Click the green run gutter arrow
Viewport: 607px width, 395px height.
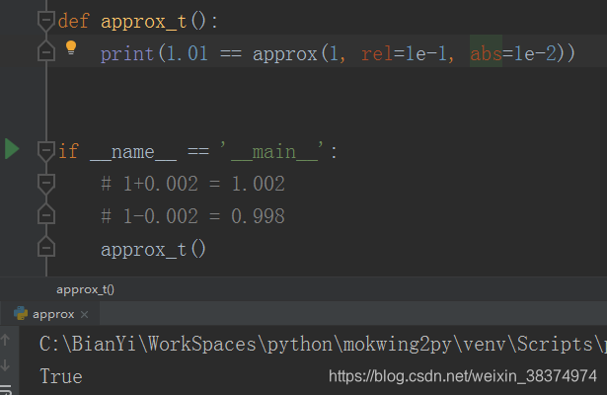pos(12,149)
